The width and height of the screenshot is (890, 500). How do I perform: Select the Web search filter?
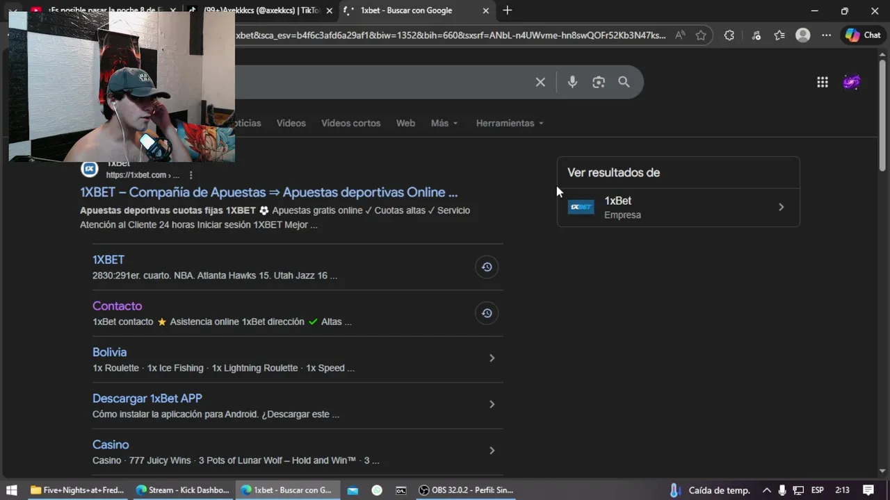point(405,123)
